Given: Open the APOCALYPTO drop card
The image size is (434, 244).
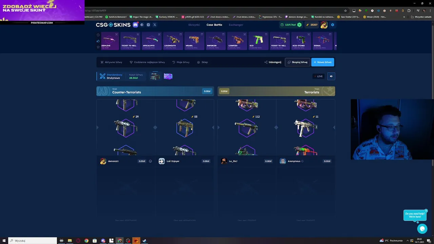Looking at the screenshot, I should coord(152,41).
